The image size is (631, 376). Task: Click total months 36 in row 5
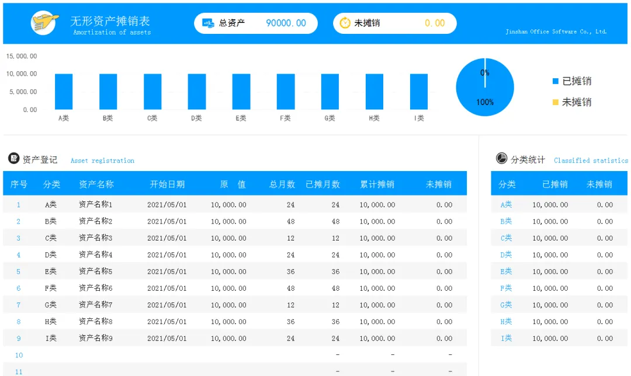[290, 271]
